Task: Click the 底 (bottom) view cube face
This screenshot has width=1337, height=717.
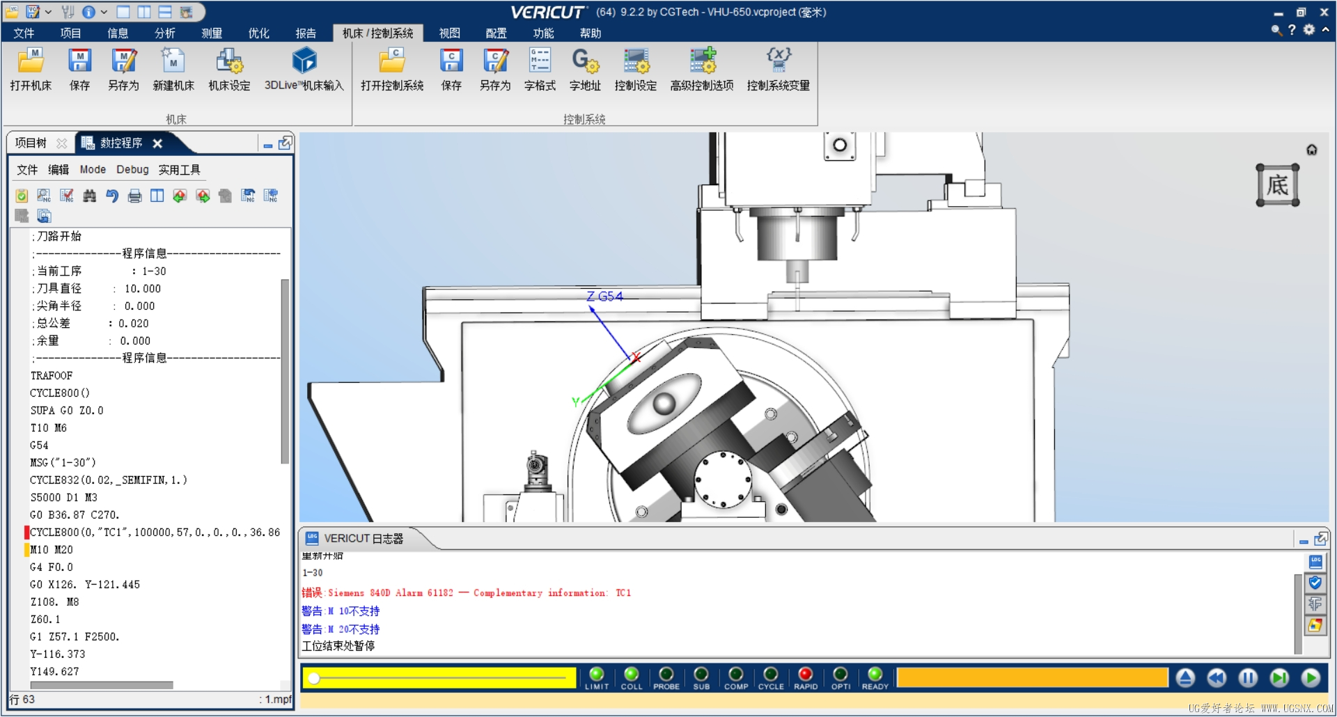Action: click(1277, 185)
